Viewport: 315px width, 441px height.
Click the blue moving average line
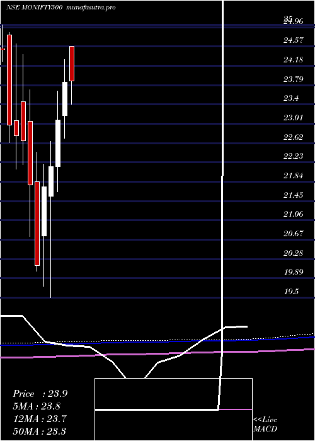[x=157, y=341]
